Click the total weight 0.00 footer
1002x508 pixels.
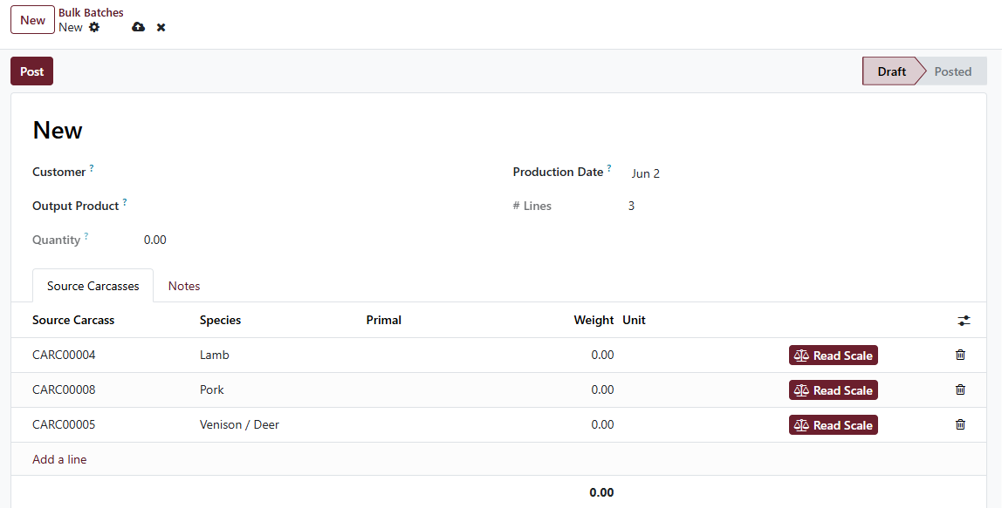601,492
